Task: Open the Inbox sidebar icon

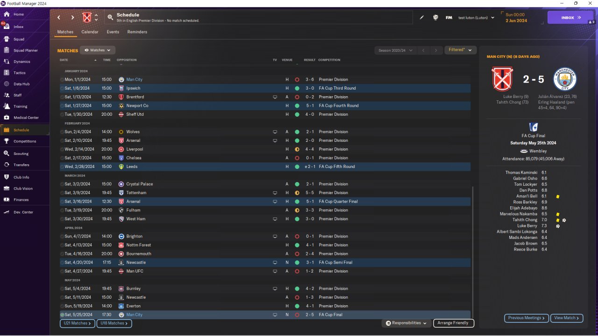Action: [7, 27]
